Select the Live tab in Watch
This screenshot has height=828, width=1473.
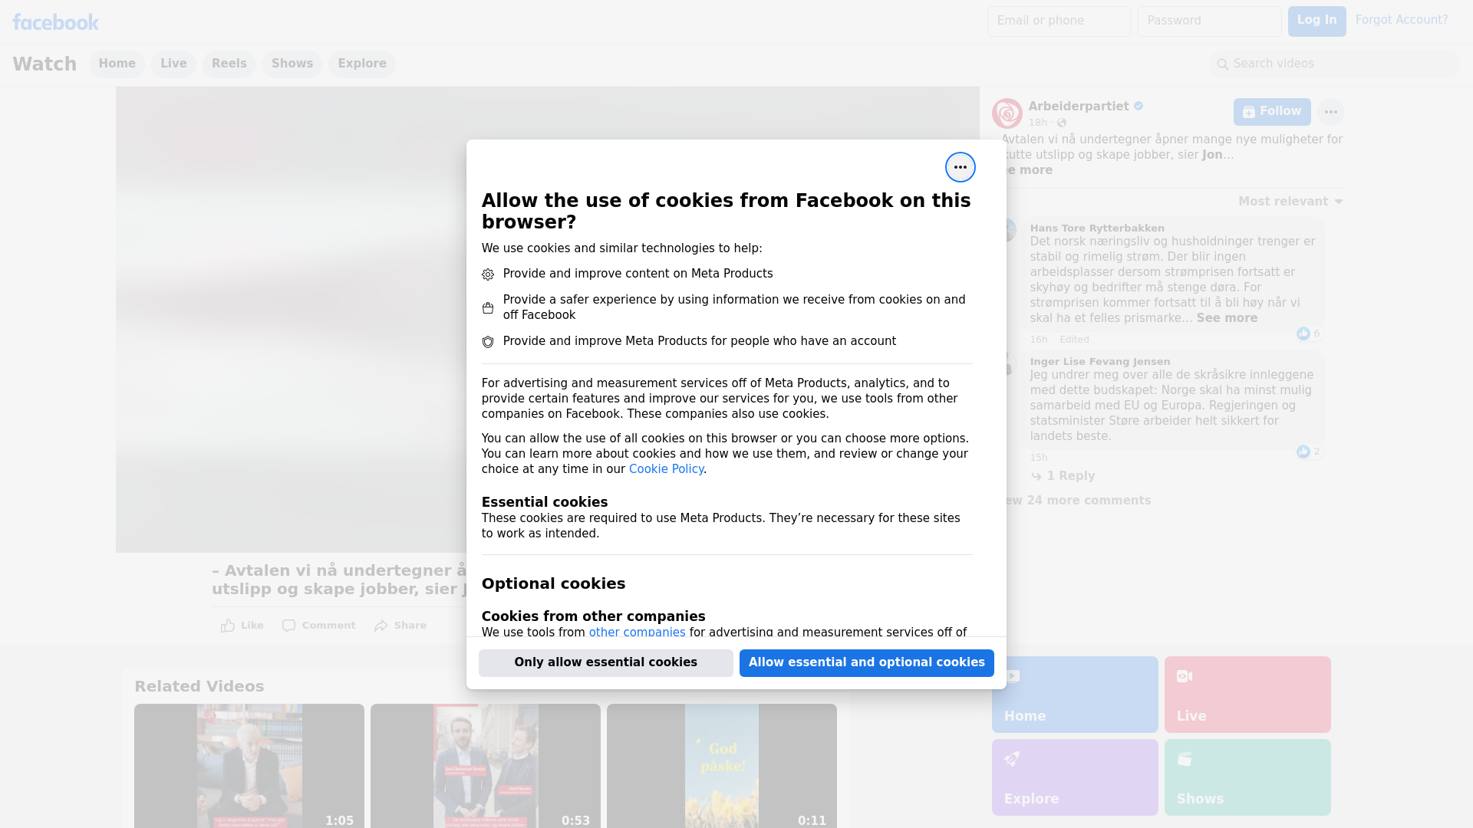173,64
